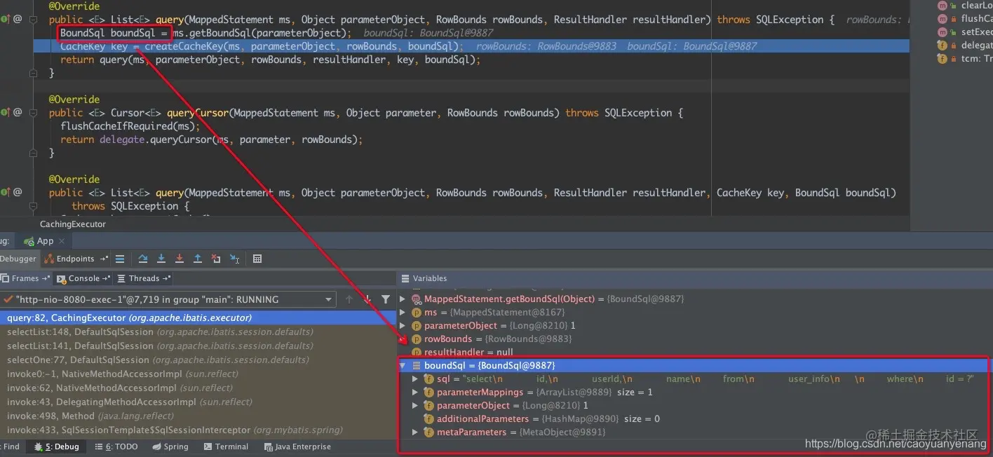Select frame selectList:141, DefaultSqlSession
The height and width of the screenshot is (457, 993).
[x=198, y=346]
